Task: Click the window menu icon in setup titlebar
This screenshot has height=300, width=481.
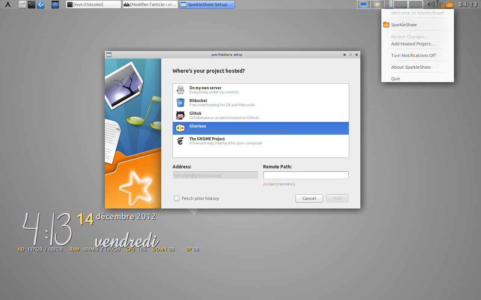Action: (109, 55)
